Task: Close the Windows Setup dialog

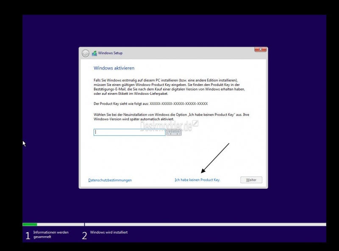Action: (x=260, y=50)
